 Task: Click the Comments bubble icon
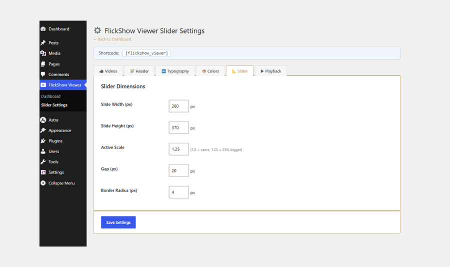[43, 74]
